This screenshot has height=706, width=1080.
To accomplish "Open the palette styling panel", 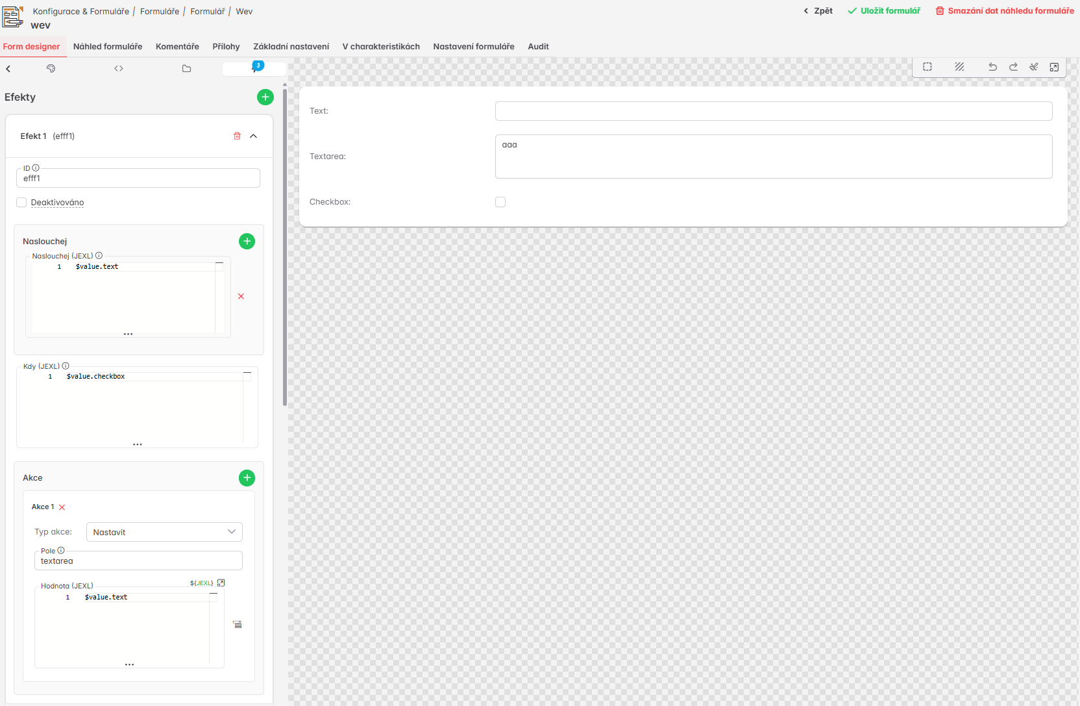I will pos(51,68).
